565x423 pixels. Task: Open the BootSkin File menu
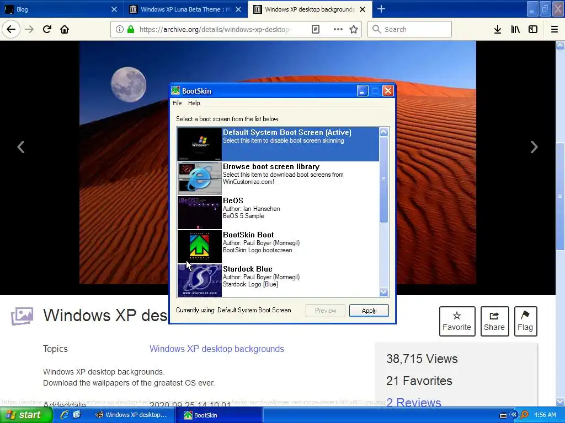[177, 103]
